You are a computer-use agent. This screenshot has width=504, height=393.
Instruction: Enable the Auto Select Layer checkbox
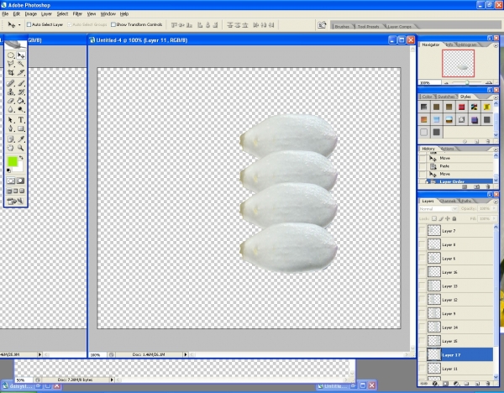pyautogui.click(x=29, y=24)
